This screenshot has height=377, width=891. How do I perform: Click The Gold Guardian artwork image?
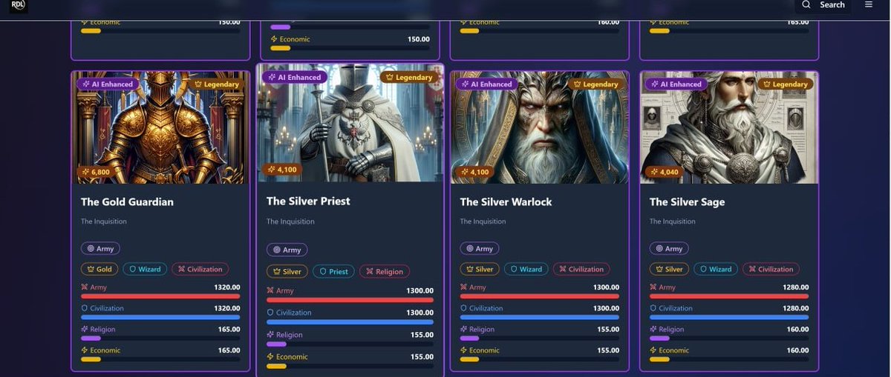(160, 127)
